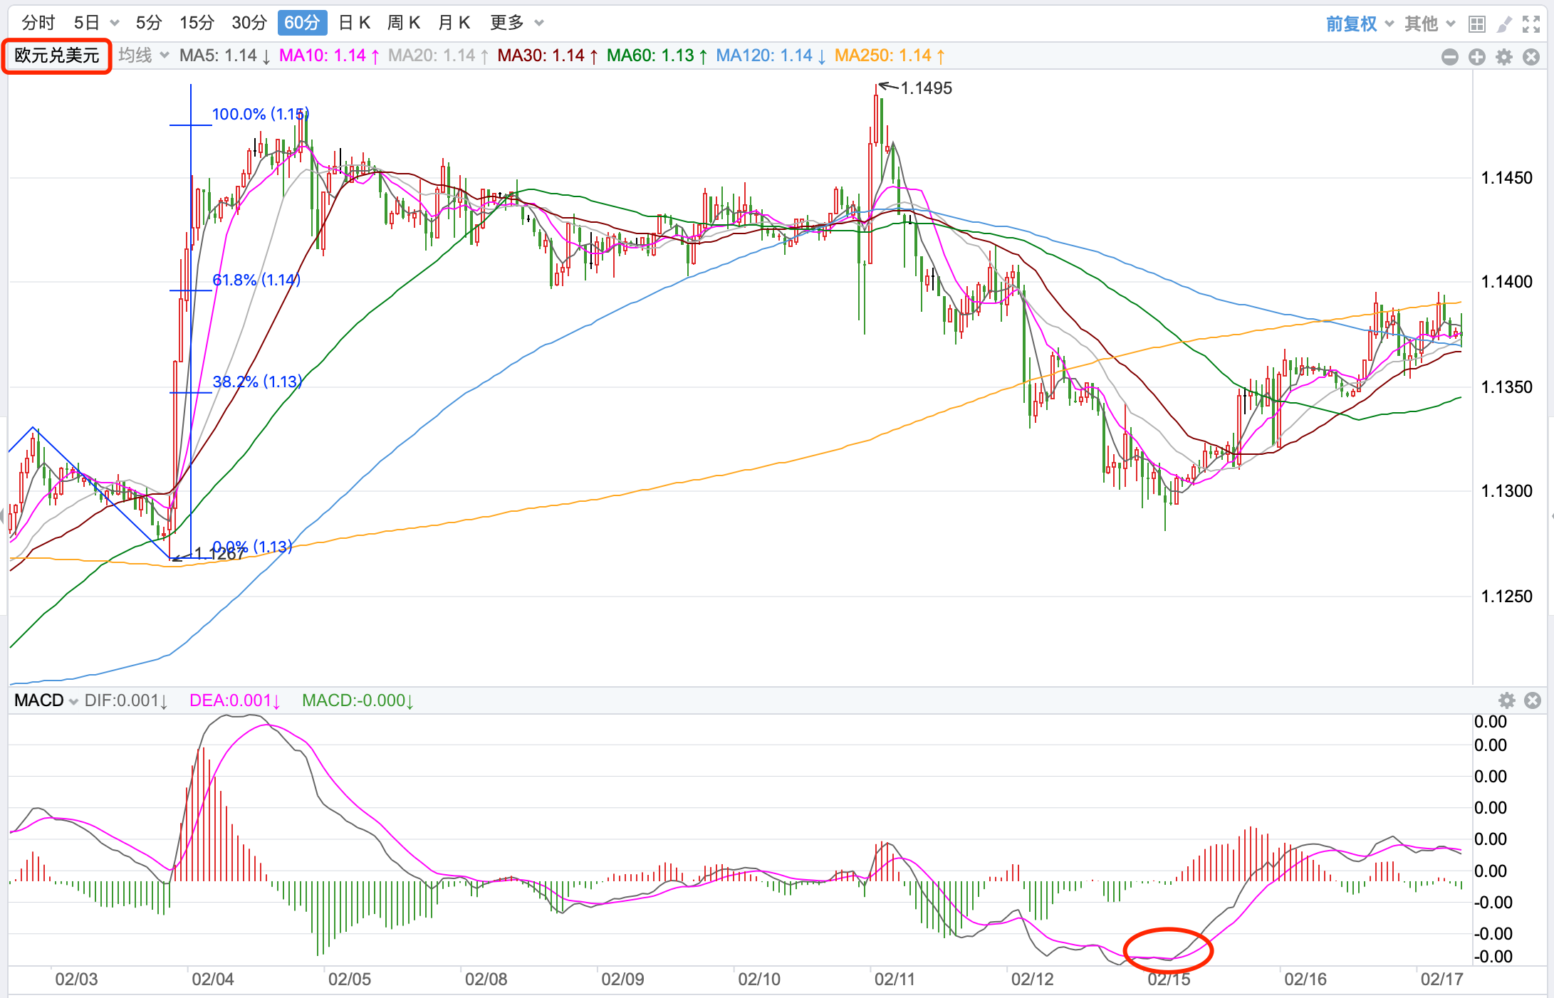
Task: Zoom out using the minus circle icon
Action: [1449, 57]
